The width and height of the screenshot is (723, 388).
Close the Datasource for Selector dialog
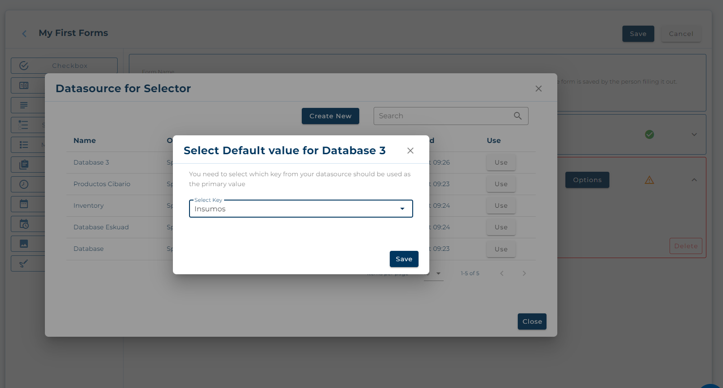[x=538, y=89]
